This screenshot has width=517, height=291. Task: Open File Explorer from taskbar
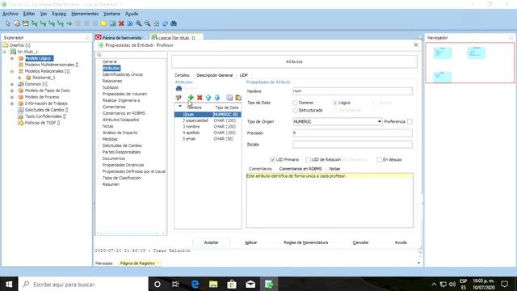point(213,284)
